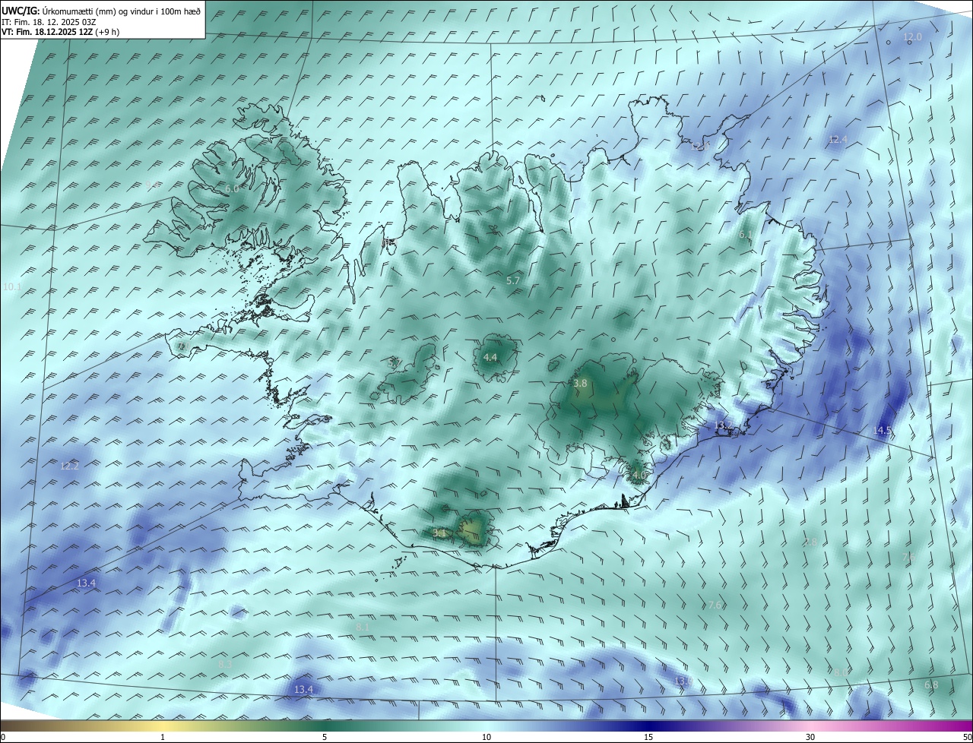Click the 6.1 value label on the map

click(x=746, y=236)
